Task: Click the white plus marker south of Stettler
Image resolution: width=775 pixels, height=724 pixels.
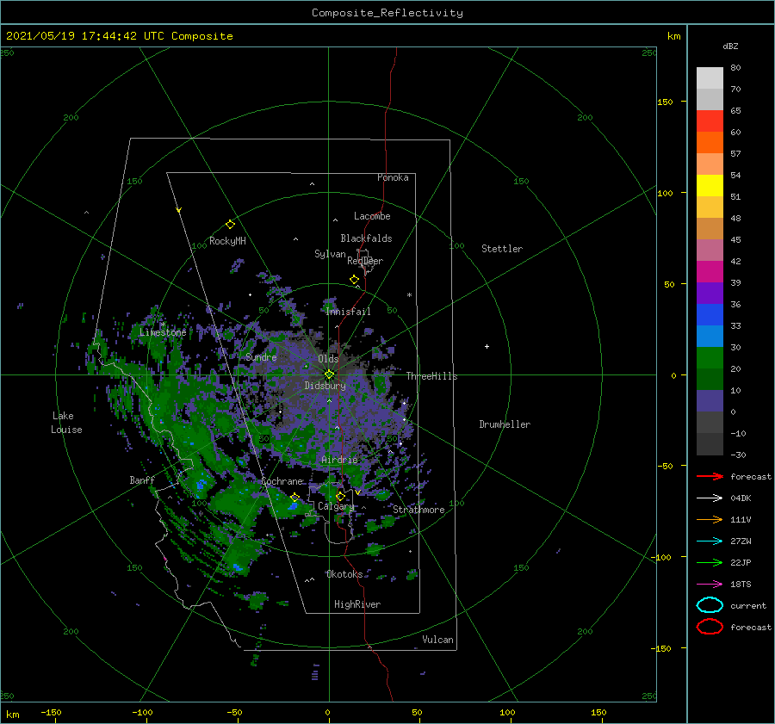Action: pos(487,346)
